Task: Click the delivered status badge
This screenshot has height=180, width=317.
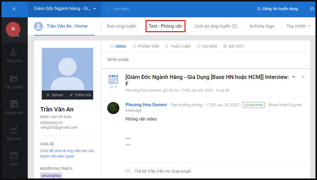Action: coord(254,105)
